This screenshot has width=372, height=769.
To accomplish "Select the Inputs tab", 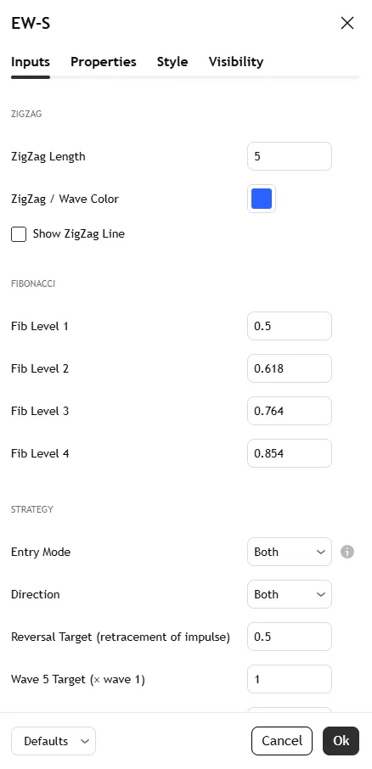I will click(x=31, y=62).
